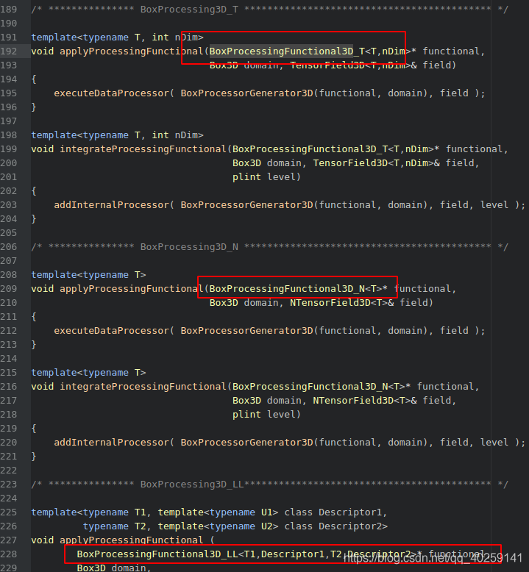Click executeDataProcessor call on line 195

coord(111,93)
